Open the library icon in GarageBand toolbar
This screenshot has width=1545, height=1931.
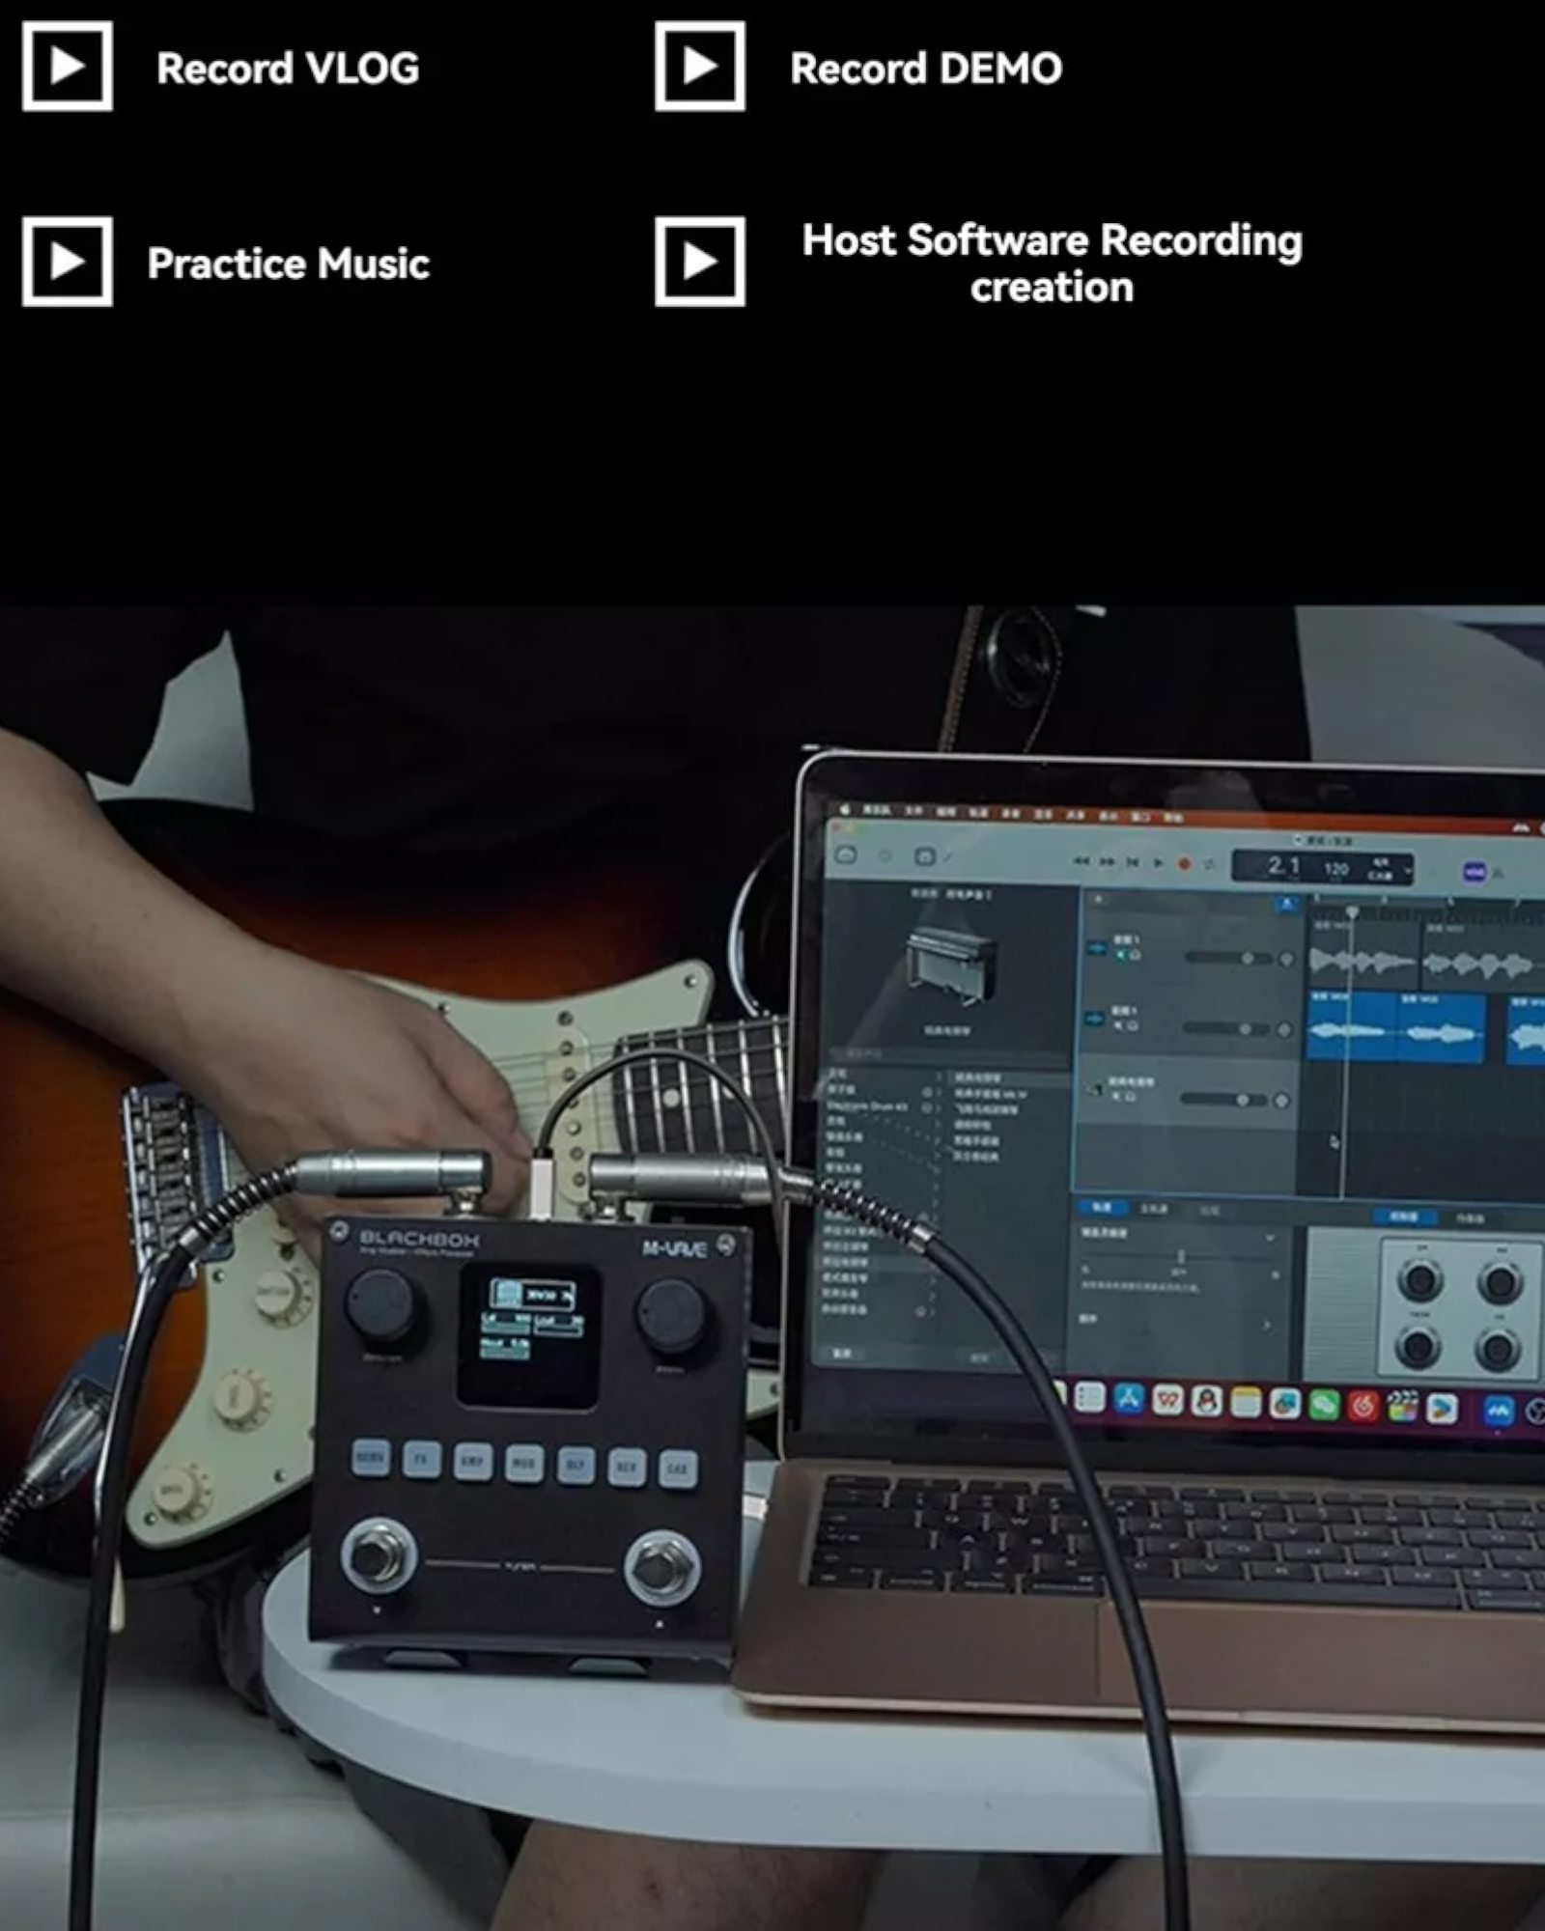pos(846,855)
